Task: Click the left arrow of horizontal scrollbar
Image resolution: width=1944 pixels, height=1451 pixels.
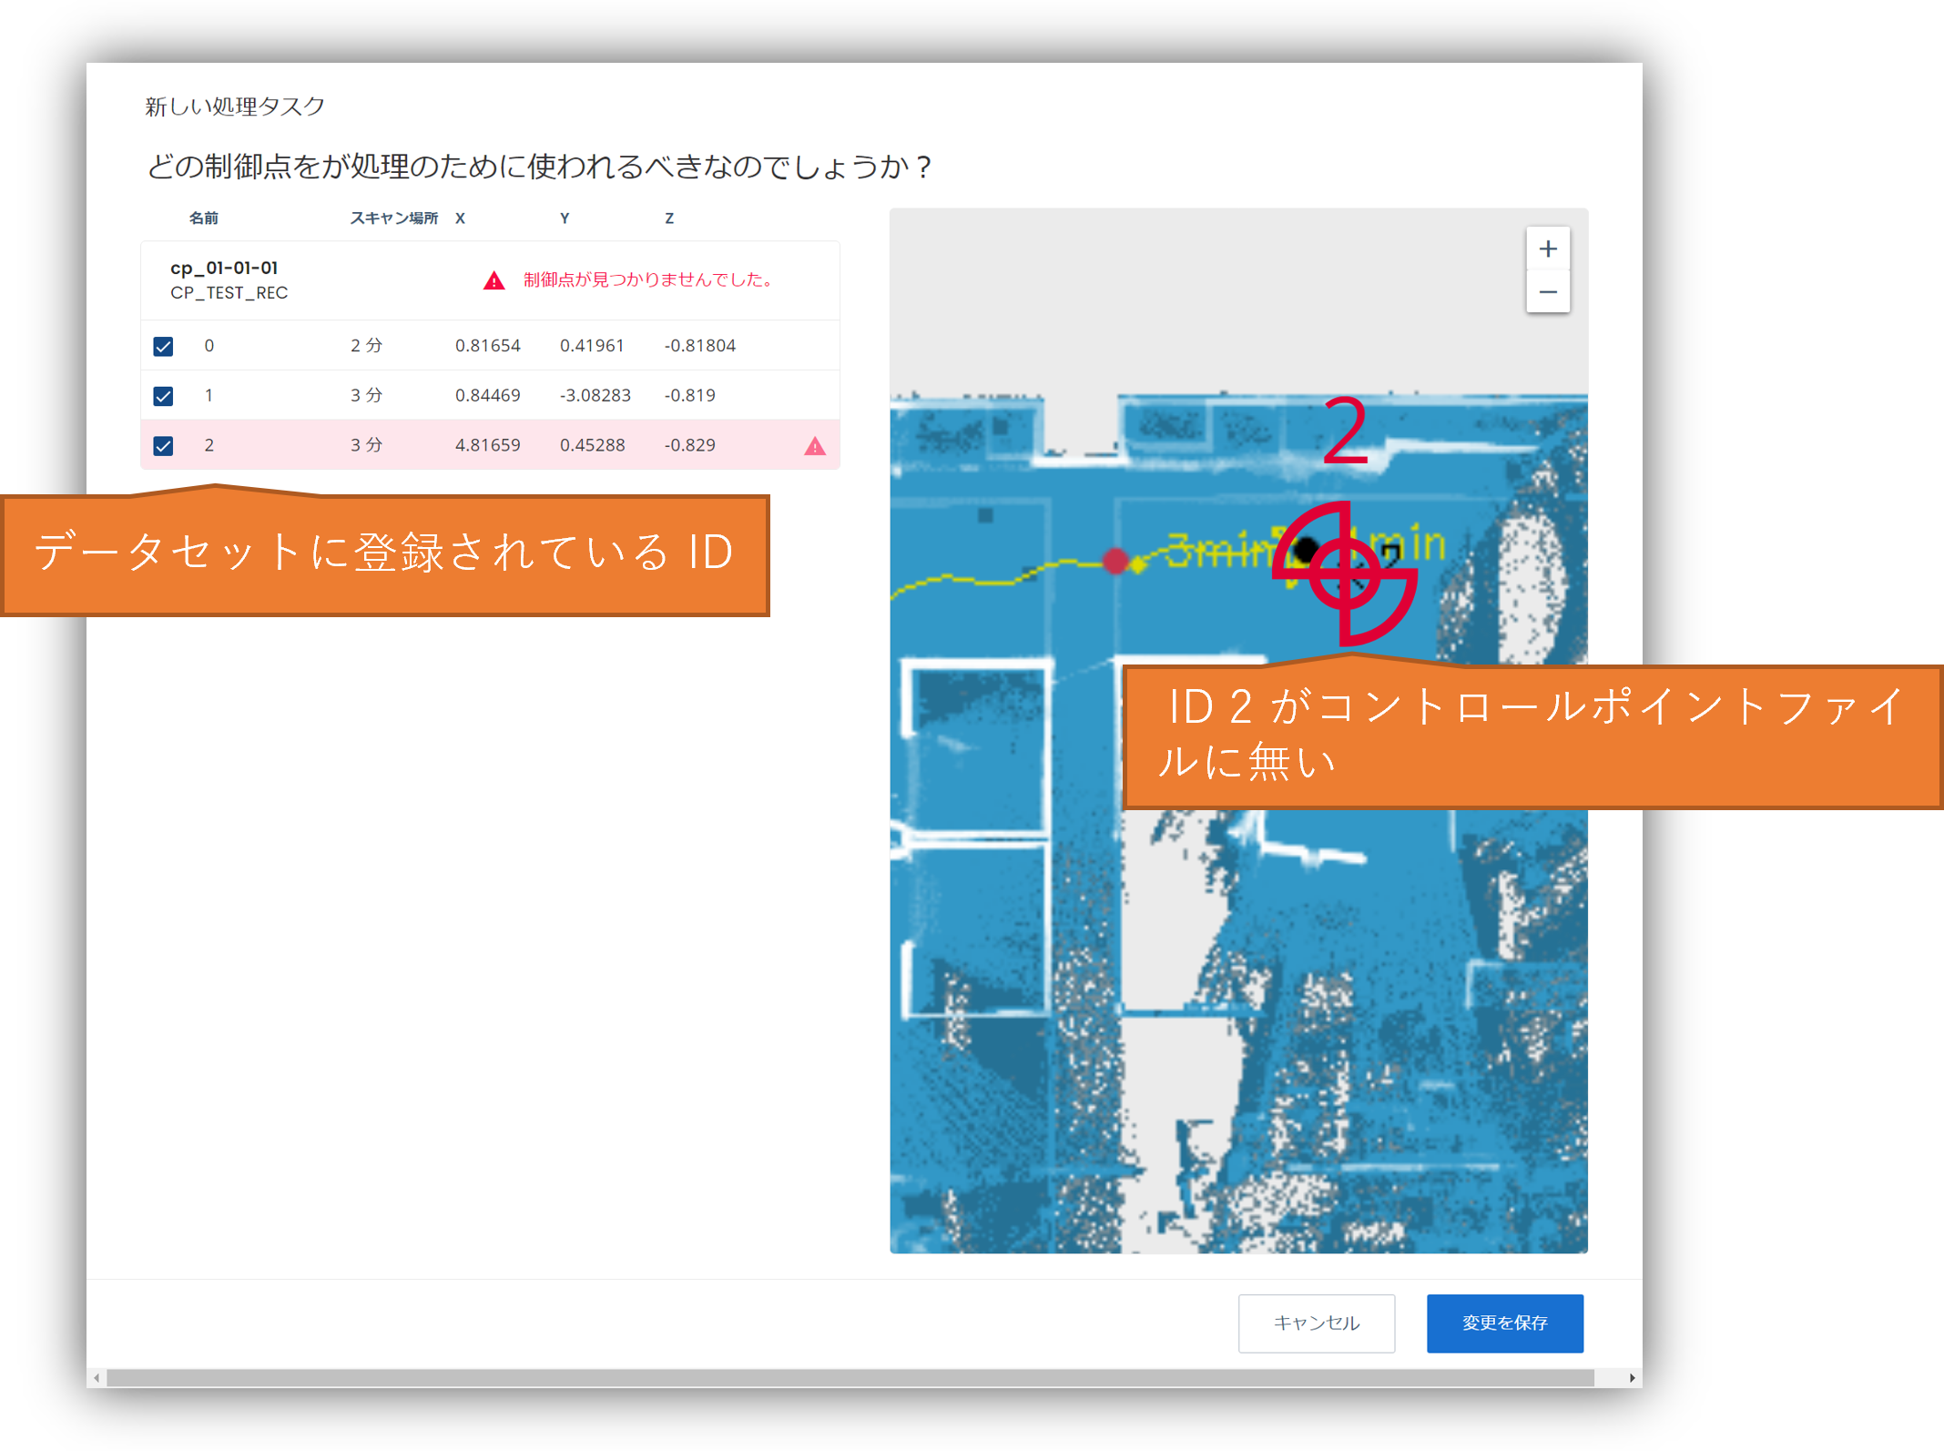Action: pyautogui.click(x=97, y=1378)
